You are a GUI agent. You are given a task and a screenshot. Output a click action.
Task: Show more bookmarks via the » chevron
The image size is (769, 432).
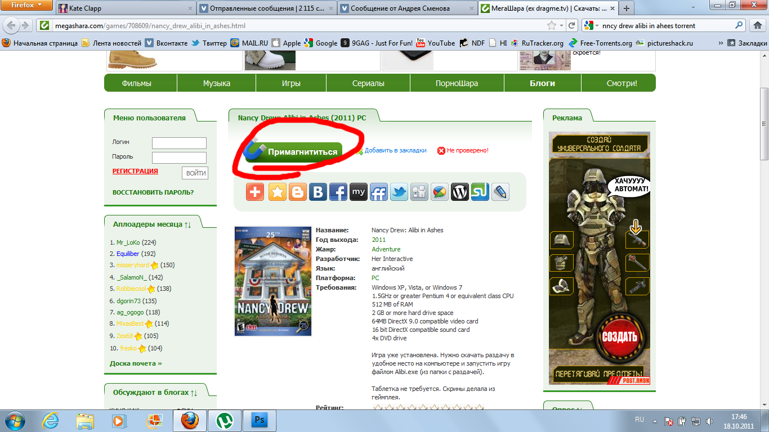point(721,43)
